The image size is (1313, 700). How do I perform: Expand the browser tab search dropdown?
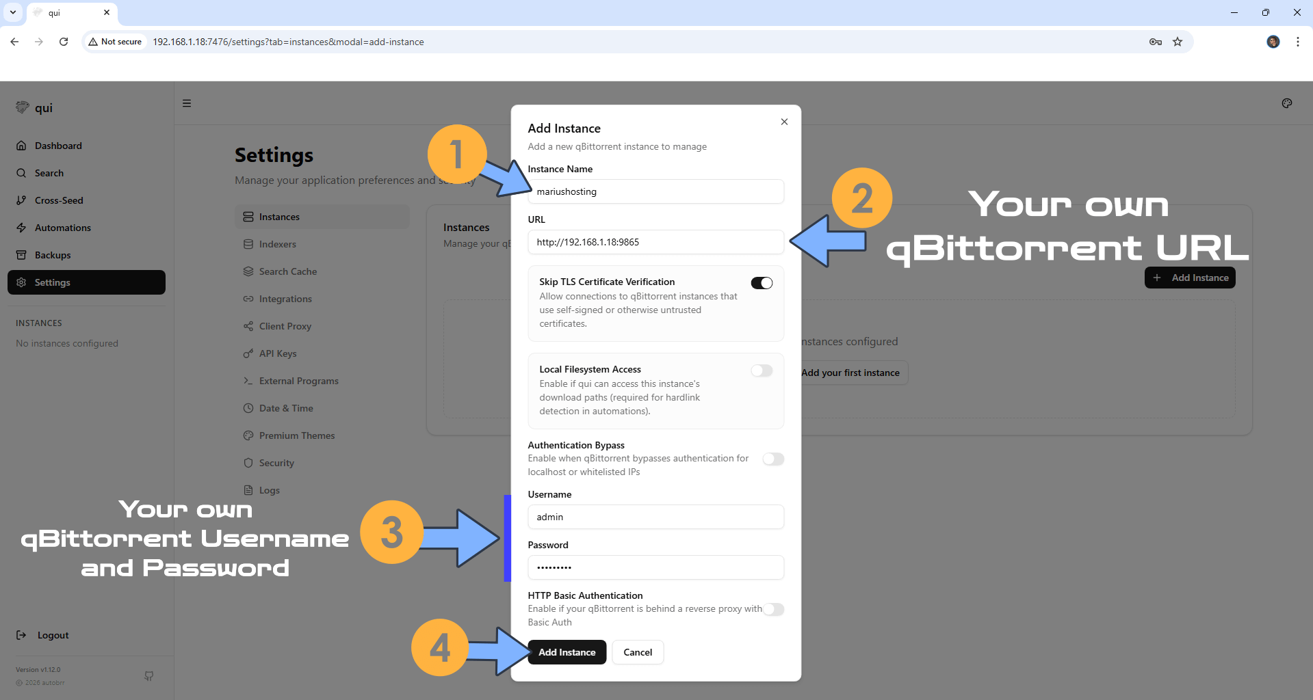[x=13, y=12]
